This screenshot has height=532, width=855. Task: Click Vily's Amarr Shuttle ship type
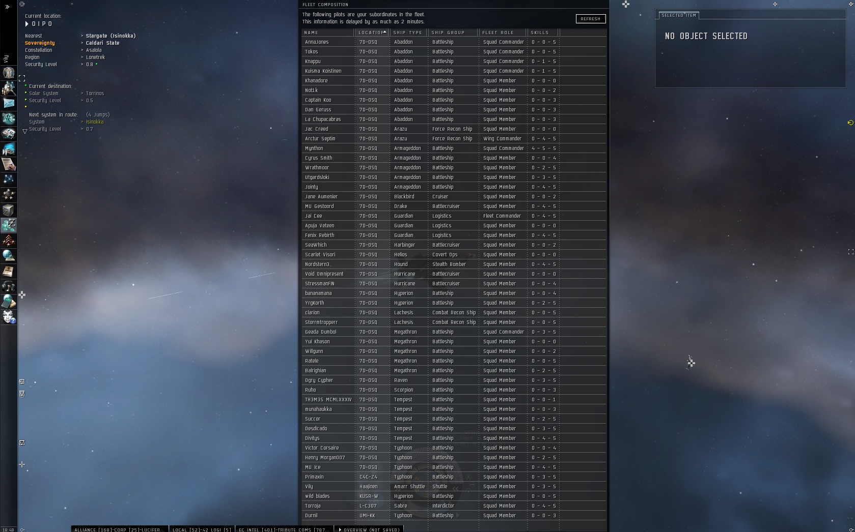coord(409,487)
